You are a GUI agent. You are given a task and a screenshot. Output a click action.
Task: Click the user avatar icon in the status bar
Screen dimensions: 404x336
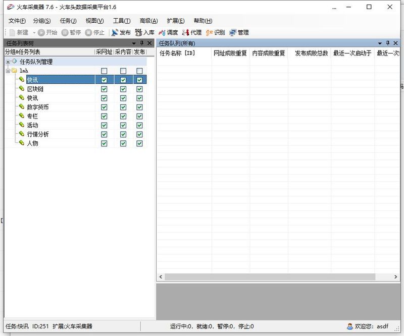click(x=349, y=326)
